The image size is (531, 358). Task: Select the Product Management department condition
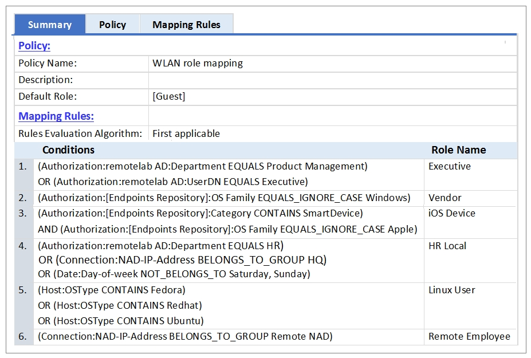[x=203, y=167]
